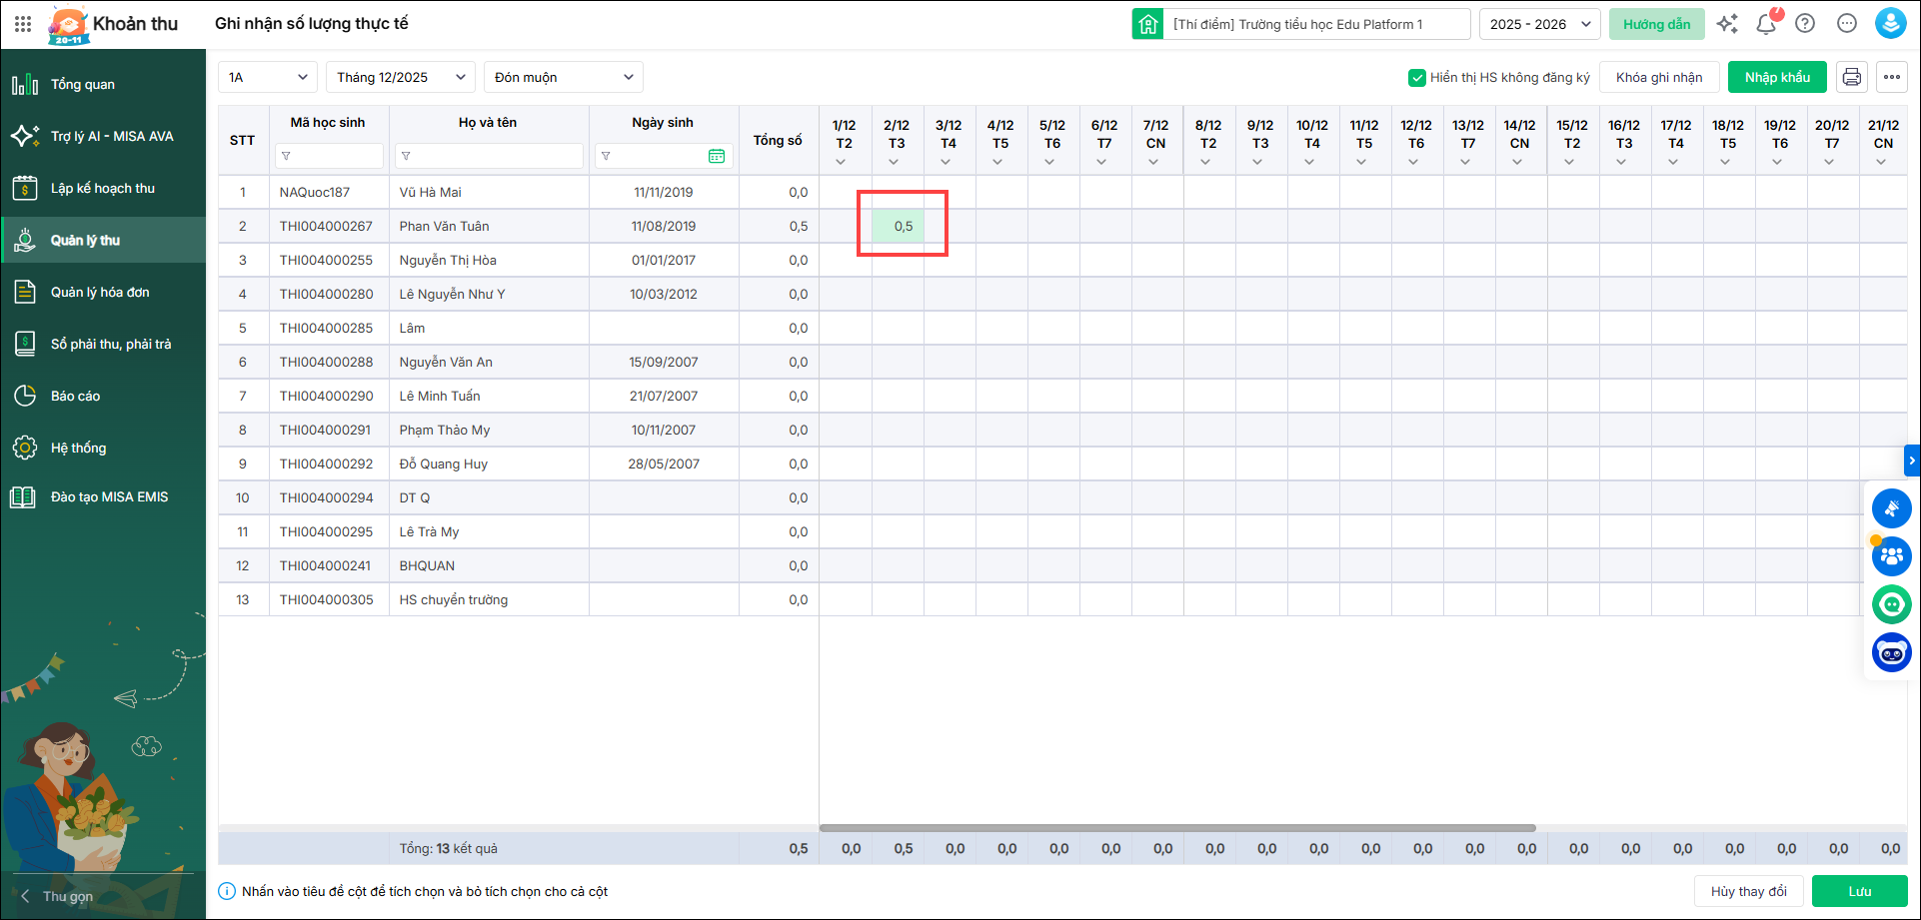The height and width of the screenshot is (920, 1921).
Task: Click student name Vũ Hà Mai
Action: click(431, 192)
